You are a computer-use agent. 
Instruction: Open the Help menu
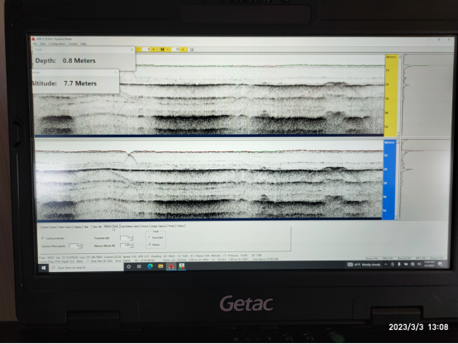[x=83, y=44]
